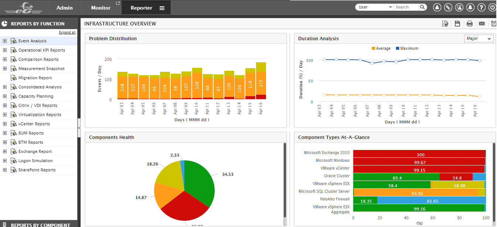The image size is (497, 227).
Task: Click the Event Analysis report icon
Action: 14,41
